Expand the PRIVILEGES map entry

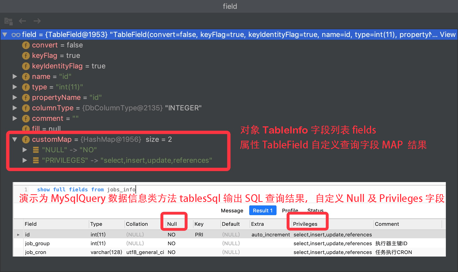coord(25,160)
